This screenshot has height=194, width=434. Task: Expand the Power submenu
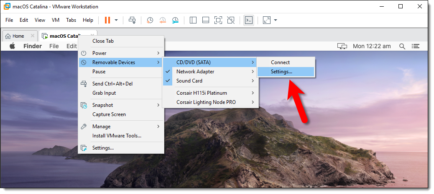pyautogui.click(x=121, y=53)
